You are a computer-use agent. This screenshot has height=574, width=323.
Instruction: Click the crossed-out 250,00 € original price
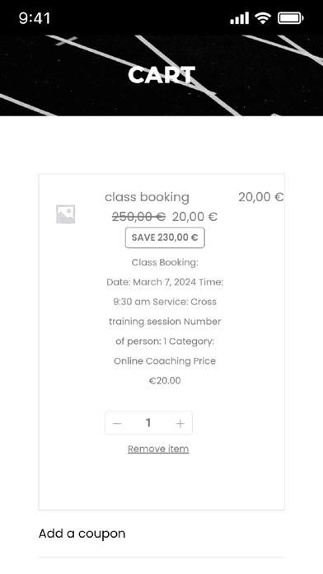[138, 217]
